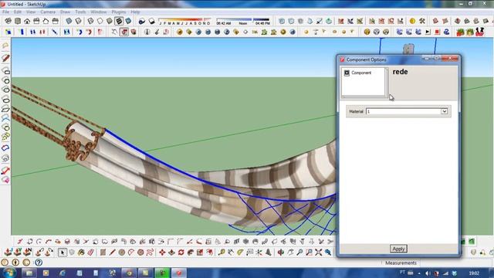Click the Apply button in Component Options
This screenshot has height=278, width=494.
pyautogui.click(x=398, y=249)
